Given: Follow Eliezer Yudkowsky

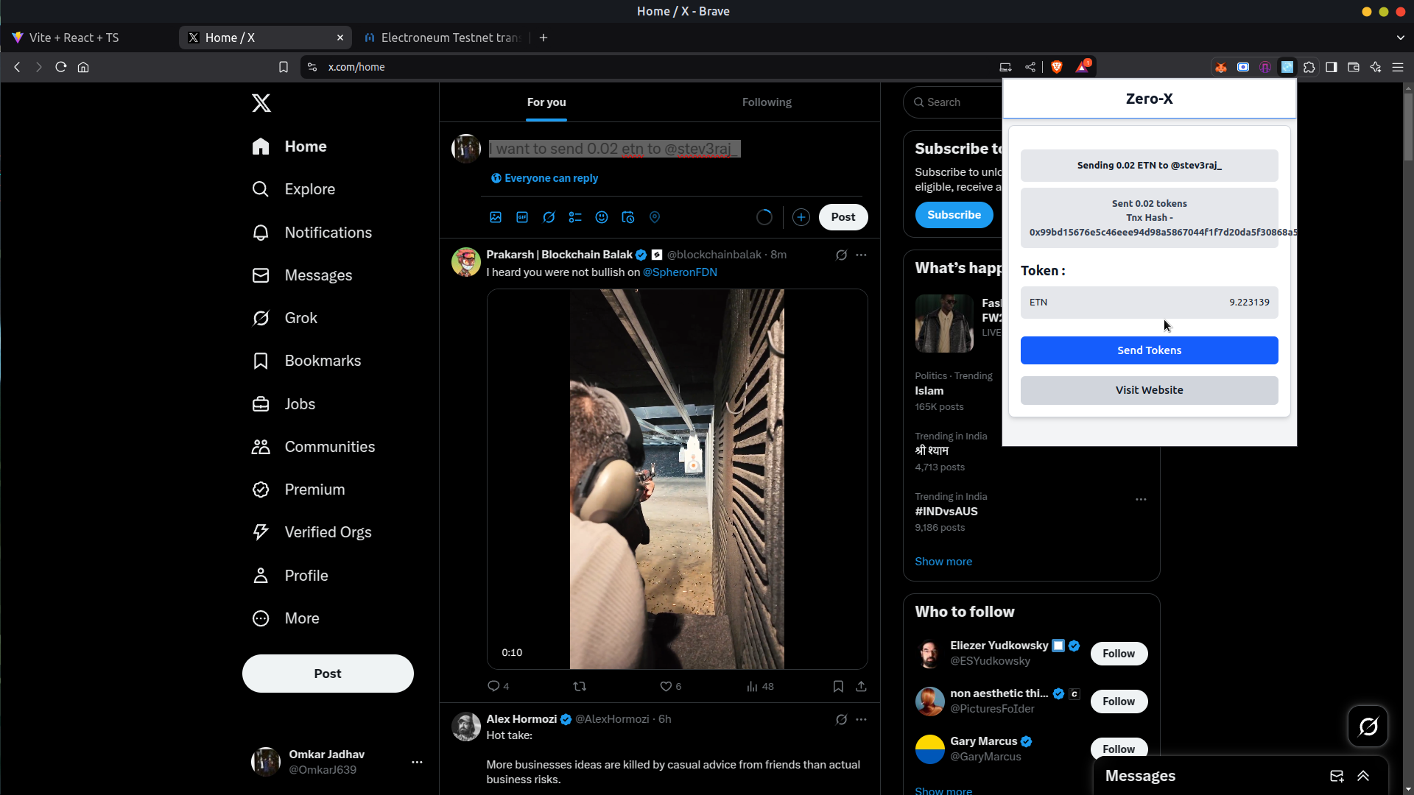Looking at the screenshot, I should (1118, 654).
